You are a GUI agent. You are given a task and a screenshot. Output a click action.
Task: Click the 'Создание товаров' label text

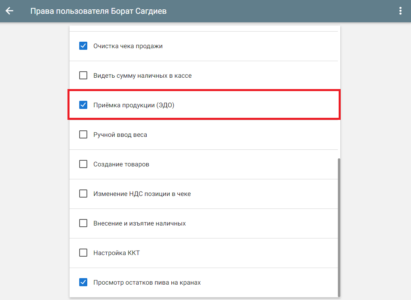coord(121,164)
